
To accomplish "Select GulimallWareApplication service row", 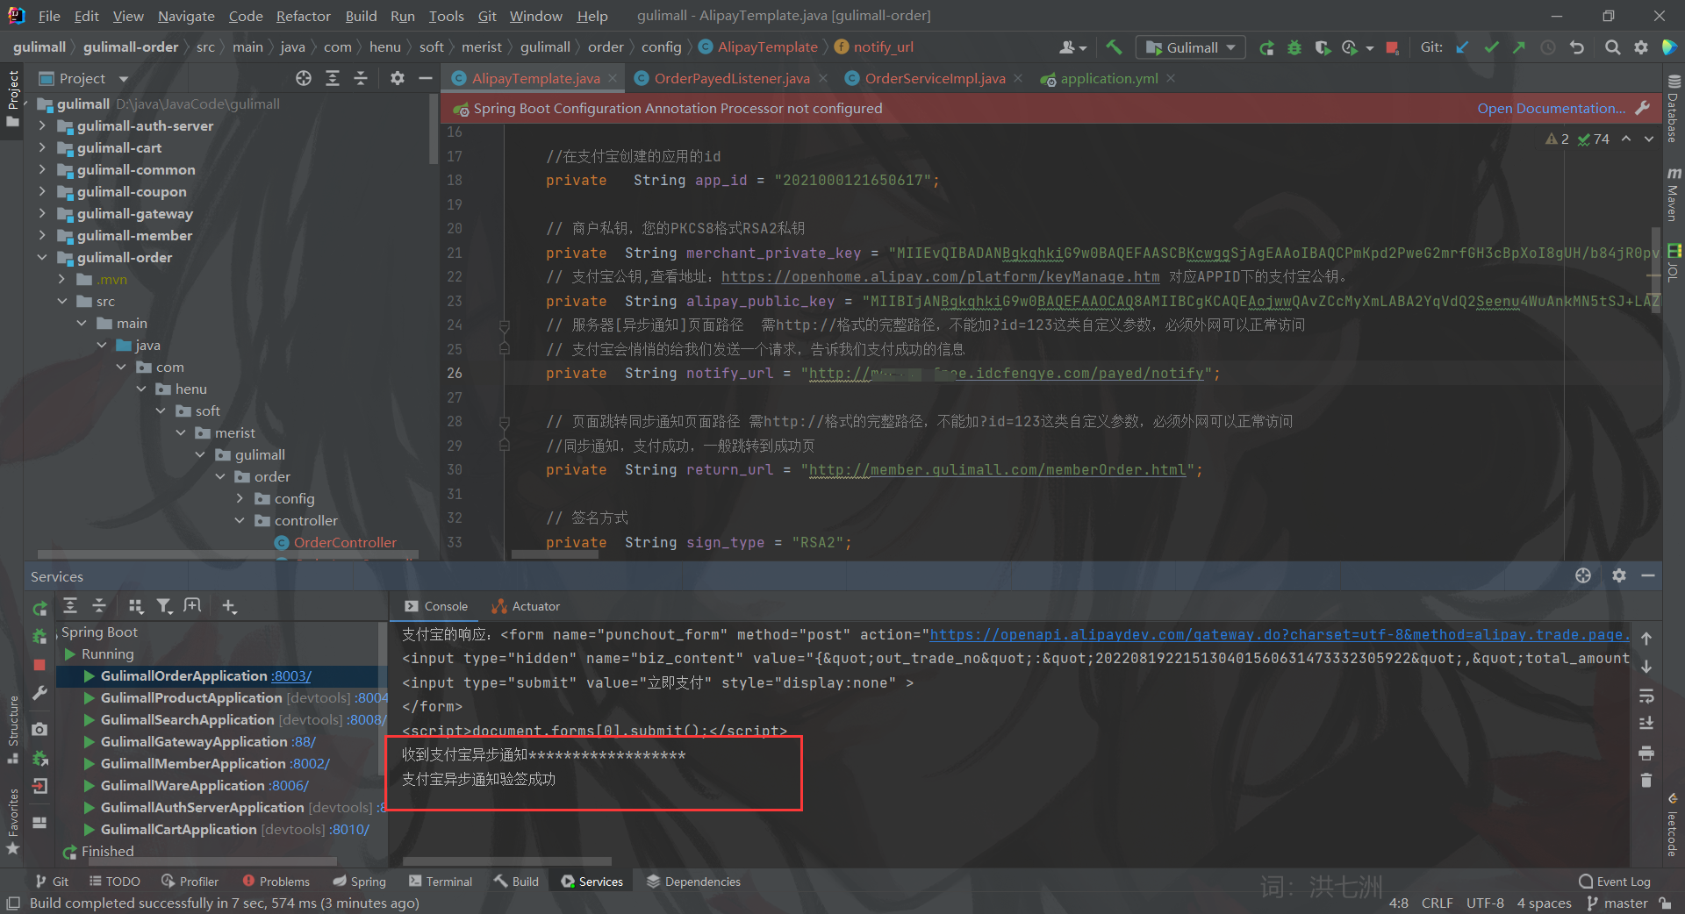I will [x=221, y=786].
